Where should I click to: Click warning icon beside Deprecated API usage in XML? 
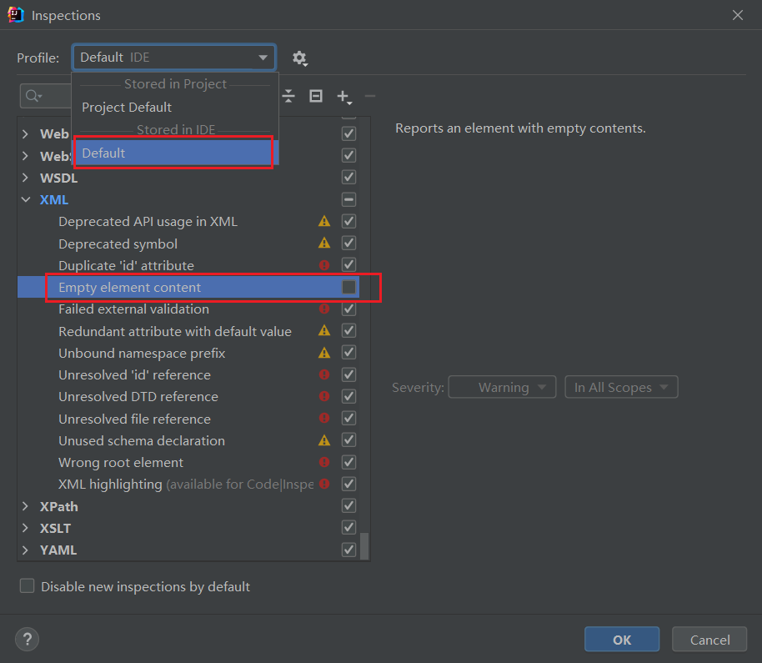coord(324,221)
